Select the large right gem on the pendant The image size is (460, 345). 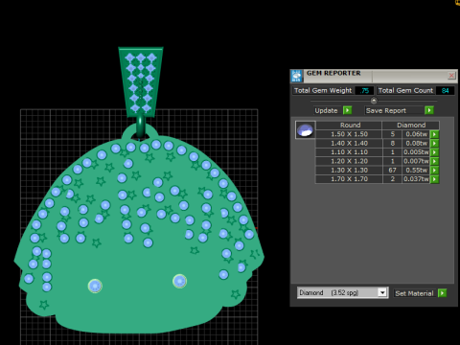click(x=179, y=281)
